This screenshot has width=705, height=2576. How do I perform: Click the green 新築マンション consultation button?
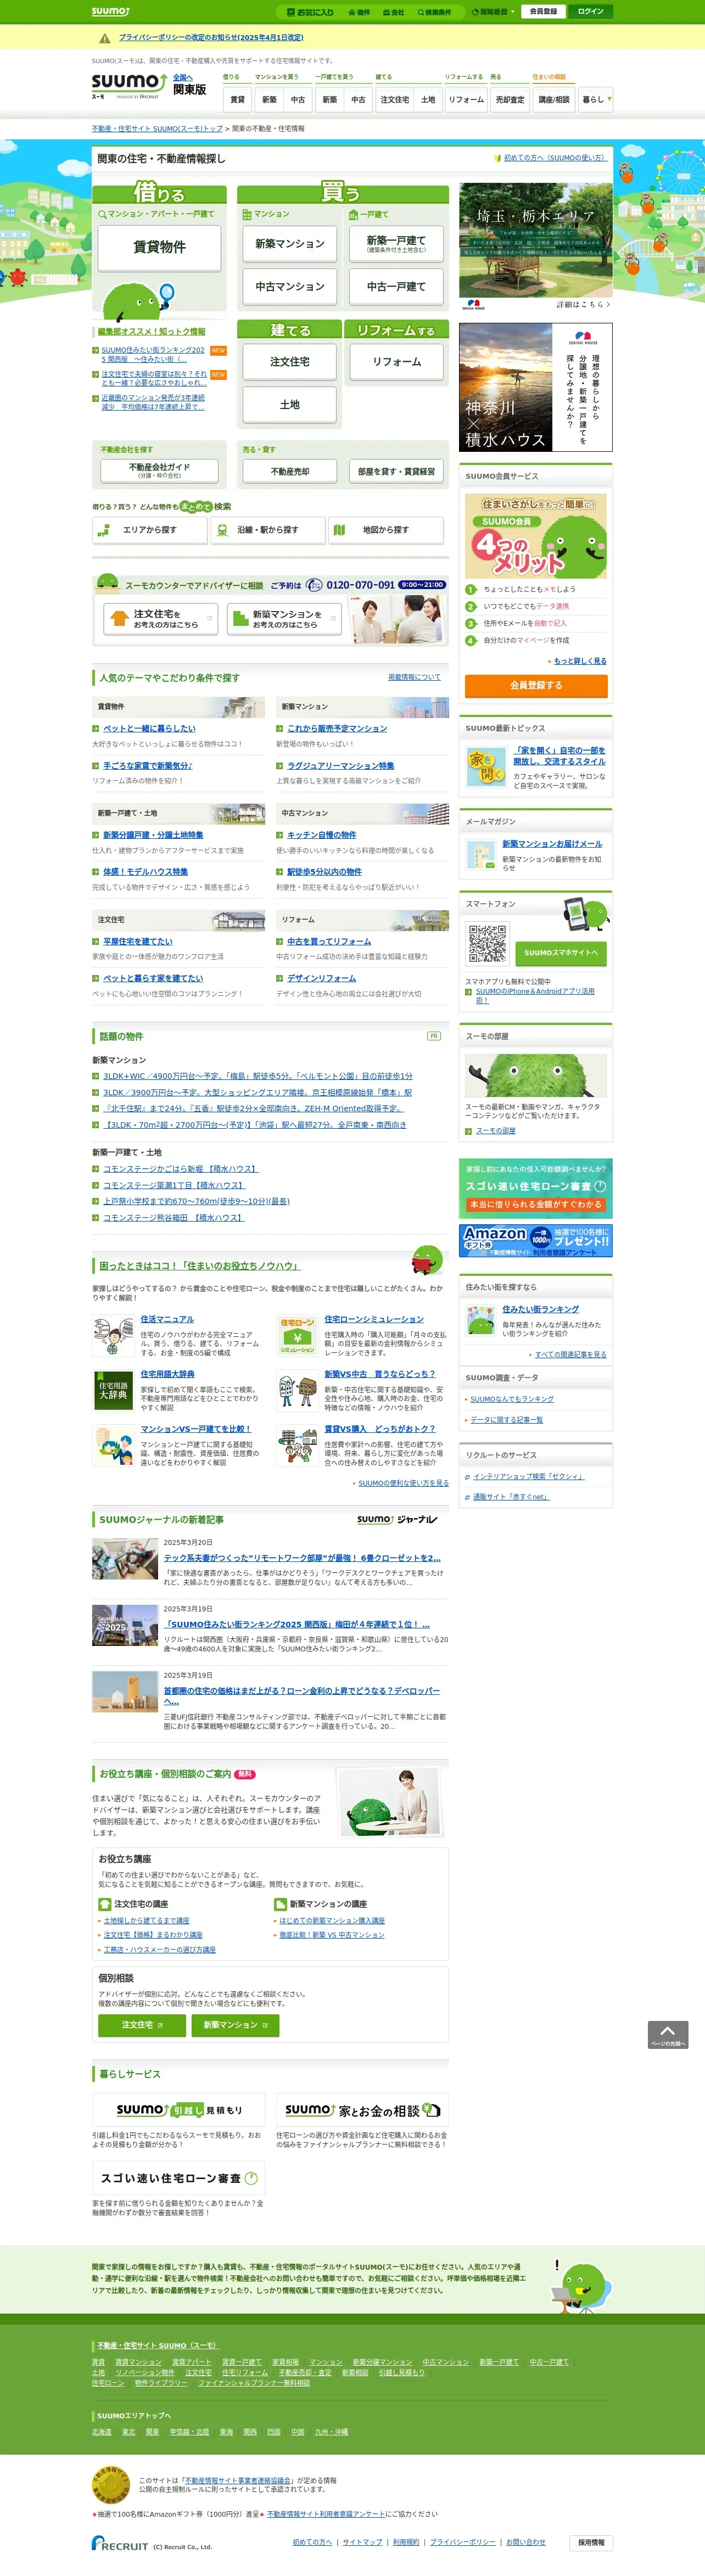pyautogui.click(x=235, y=2025)
